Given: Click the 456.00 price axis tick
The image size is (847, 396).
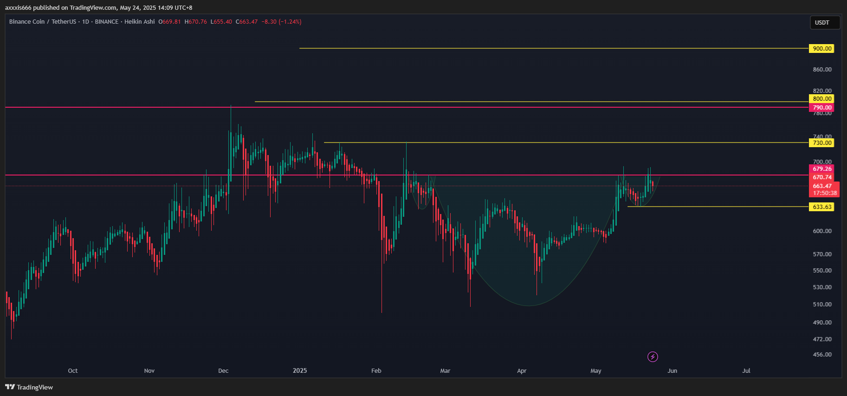Looking at the screenshot, I should tap(822, 354).
